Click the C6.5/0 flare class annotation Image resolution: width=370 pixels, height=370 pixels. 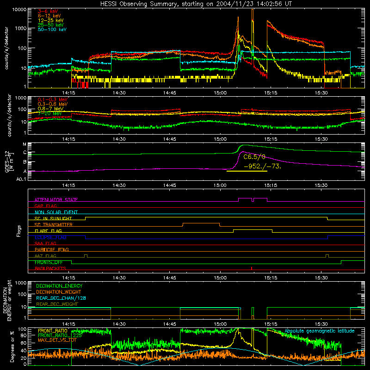(x=254, y=157)
